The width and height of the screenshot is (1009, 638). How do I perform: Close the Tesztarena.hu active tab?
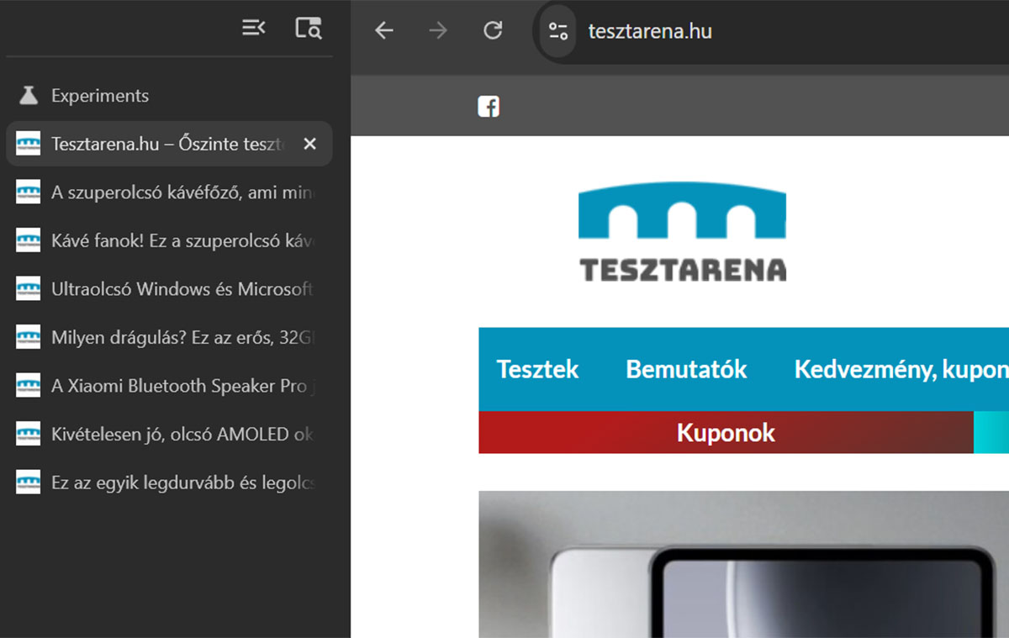[309, 144]
